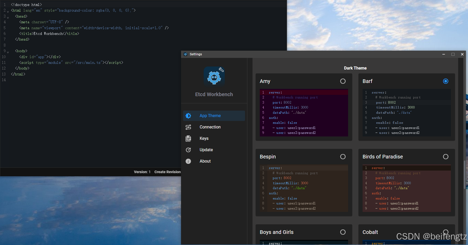
Task: Collapse the head tag fold arrow
Action: click(8, 18)
